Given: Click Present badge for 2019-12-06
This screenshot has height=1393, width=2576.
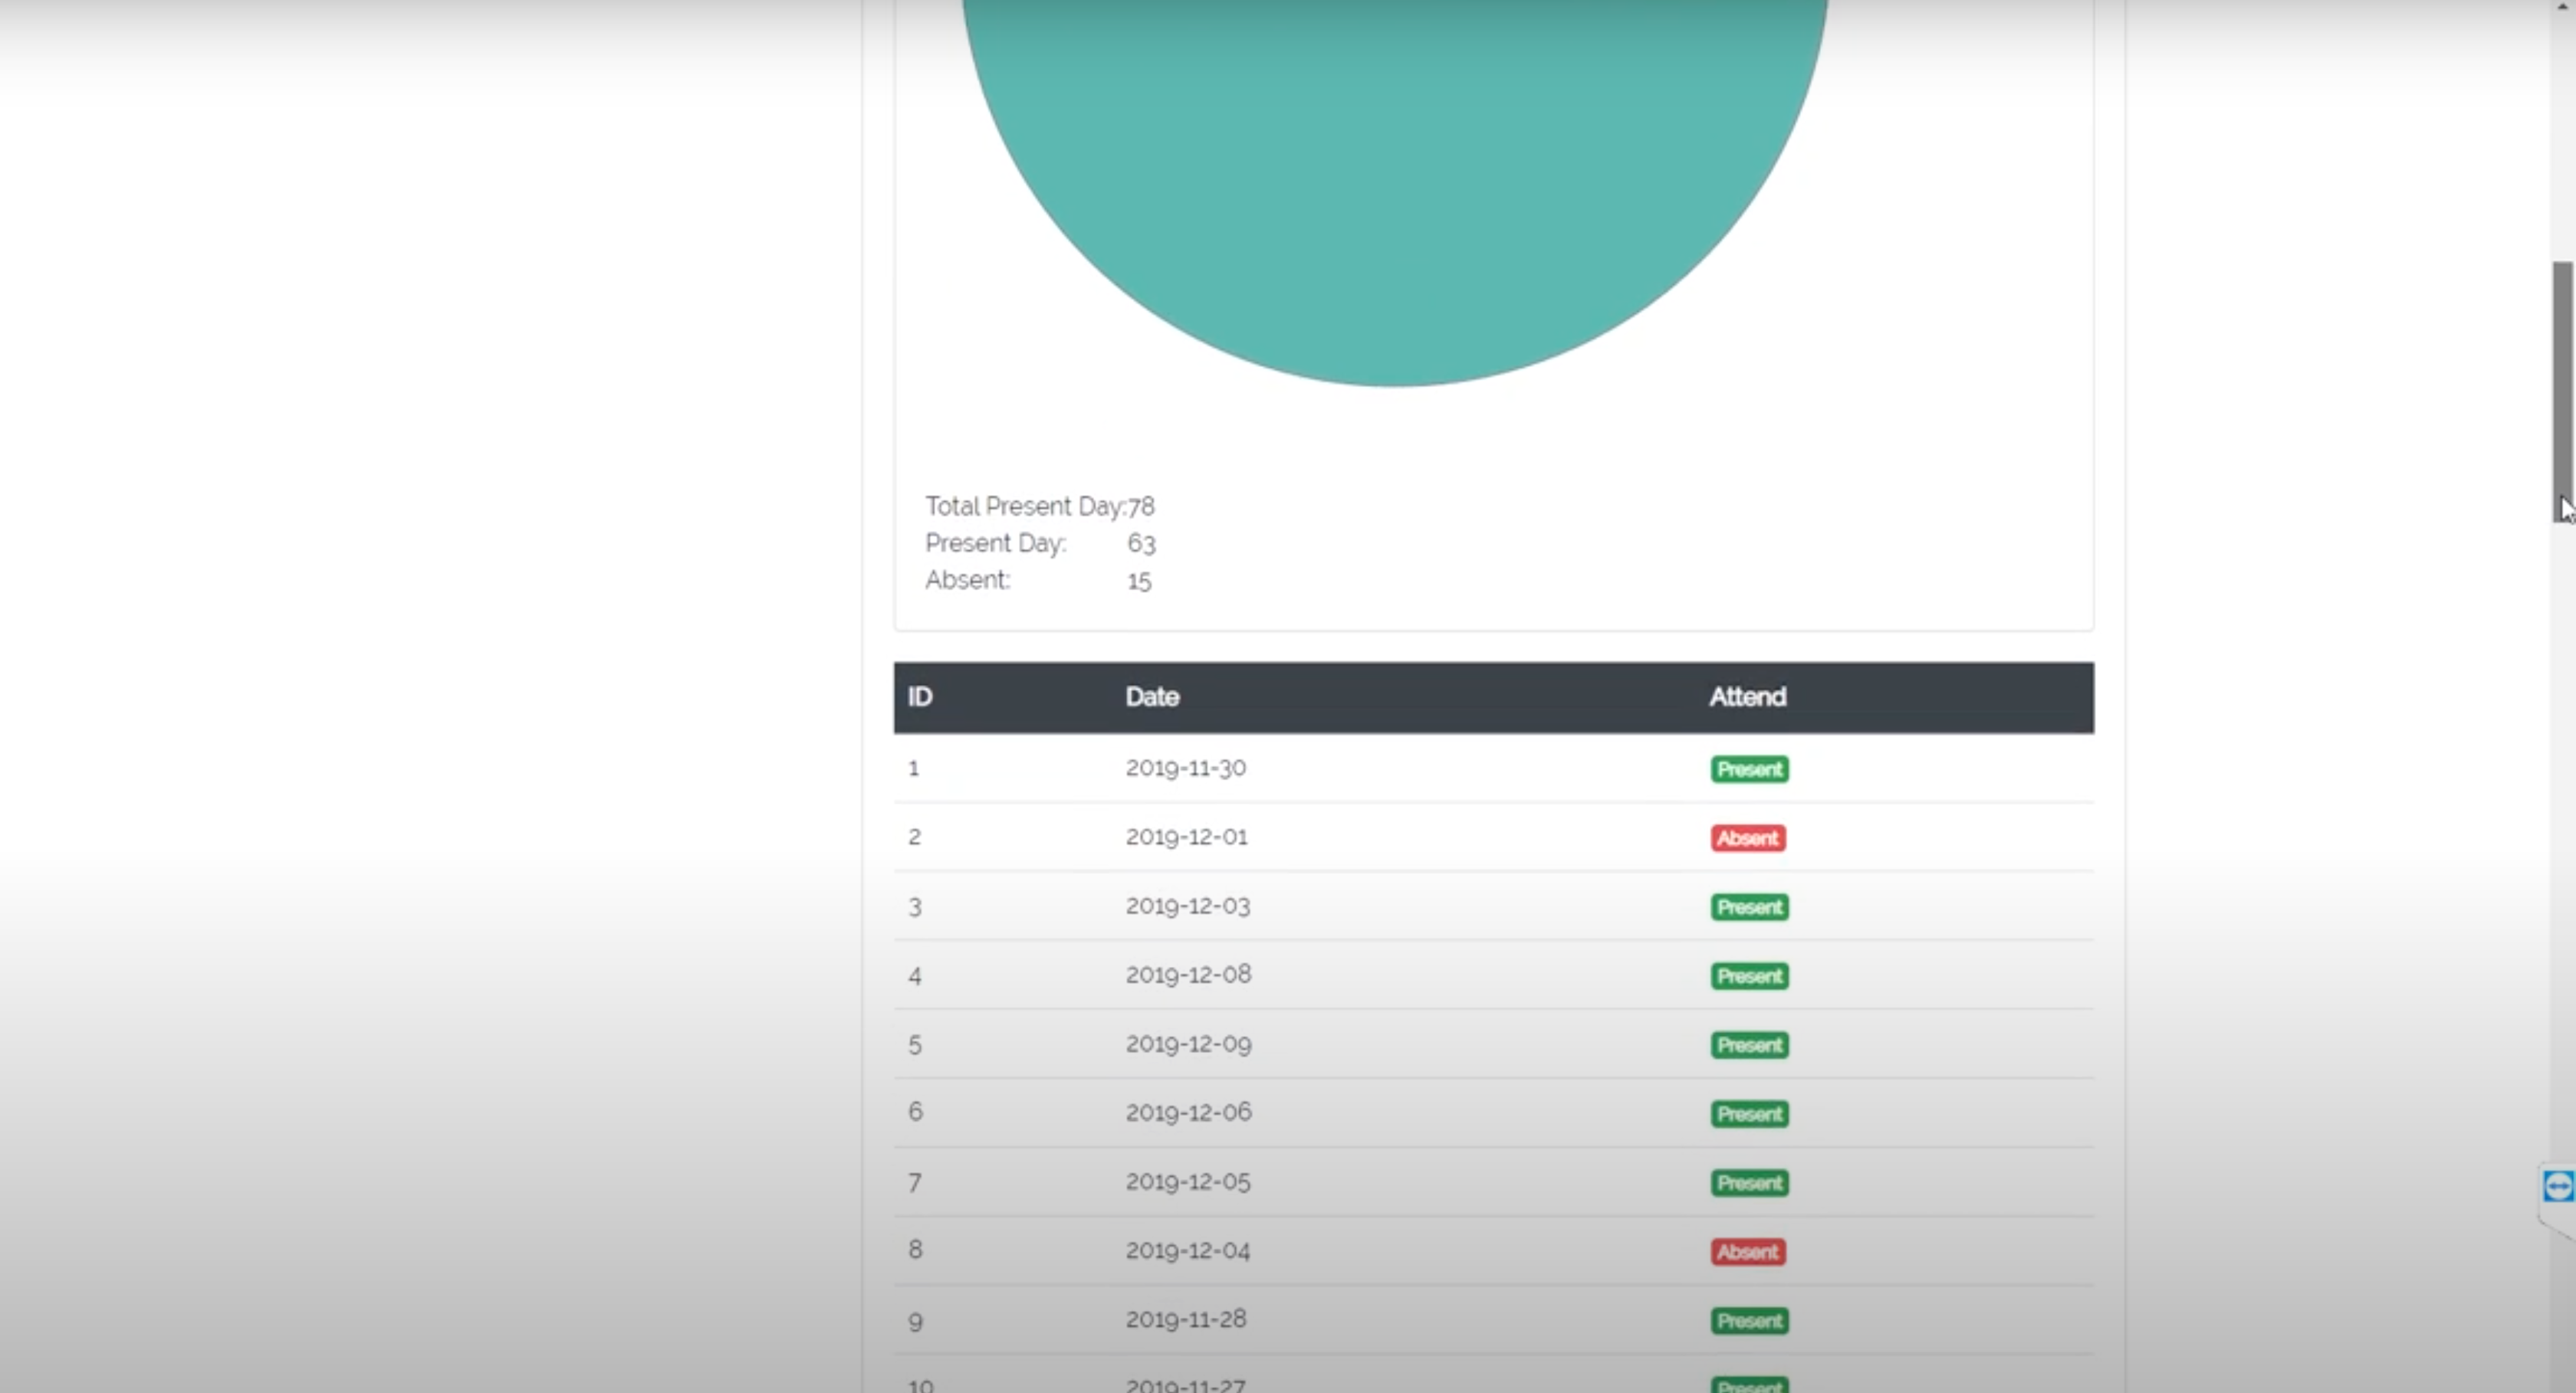Looking at the screenshot, I should (1749, 1114).
